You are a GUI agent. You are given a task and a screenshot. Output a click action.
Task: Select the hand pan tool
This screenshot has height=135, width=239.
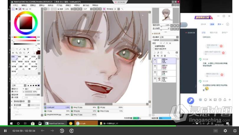(24, 53)
